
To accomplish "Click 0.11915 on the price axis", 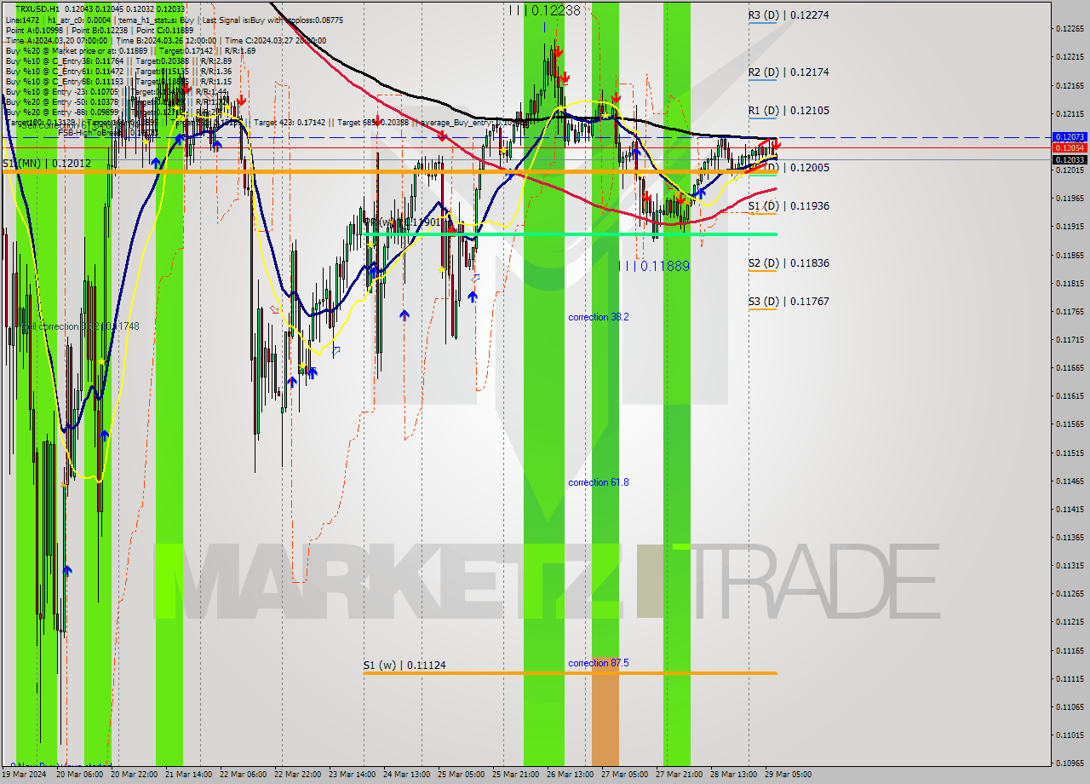I will [1069, 227].
